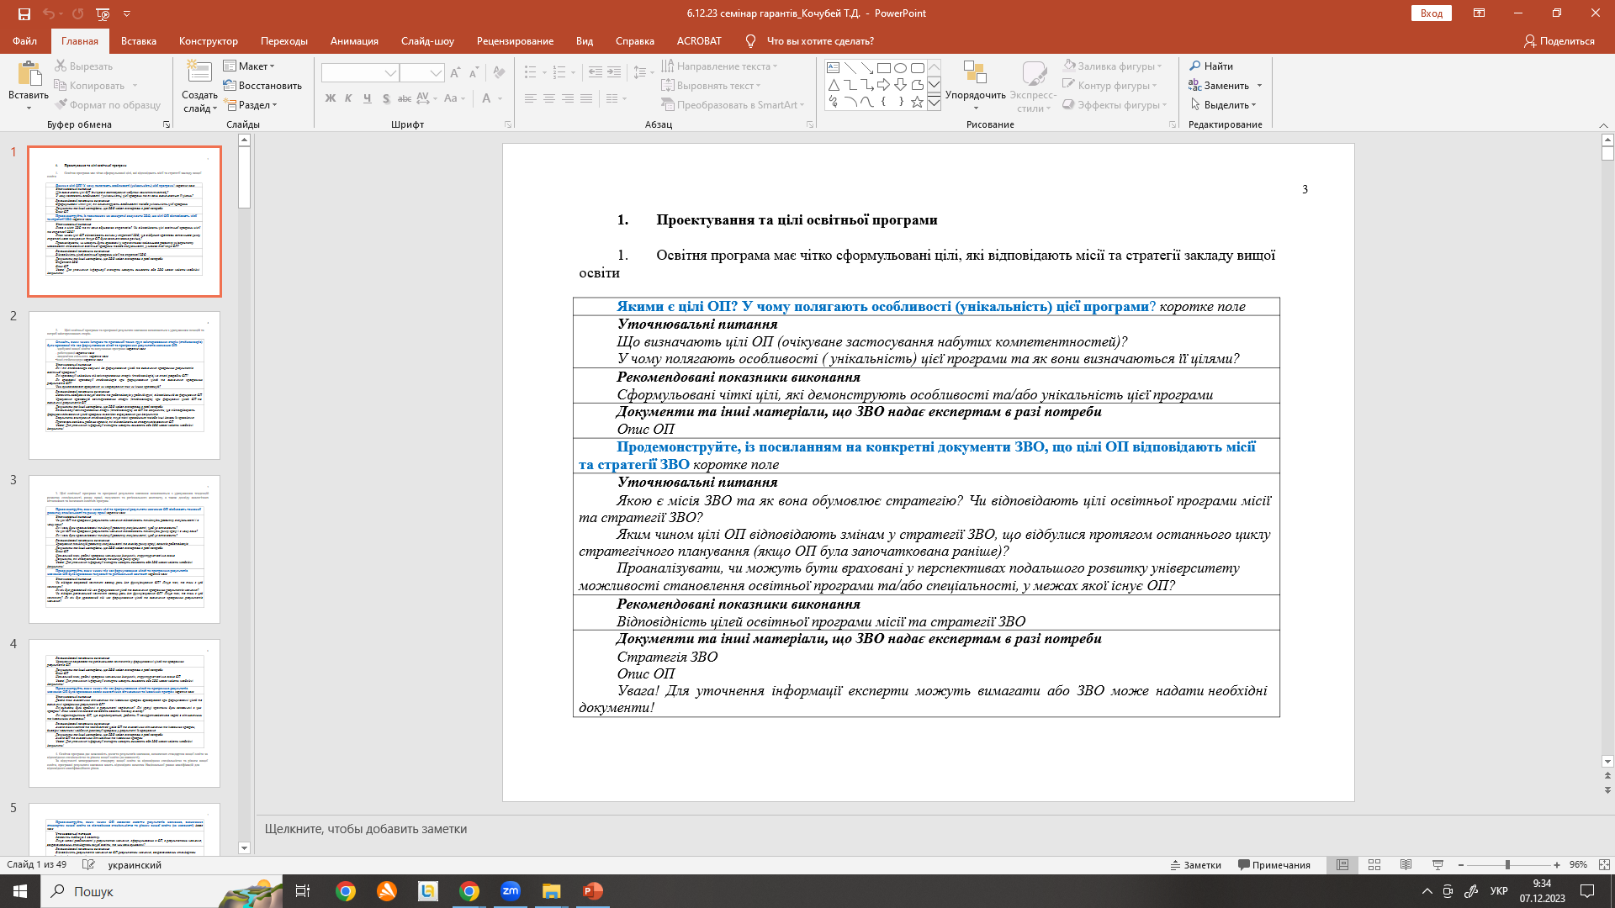
Task: Decrease list indent level icon
Action: click(x=596, y=72)
